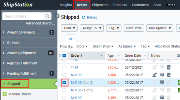Screen dimensions: 180x100
Task: Open the Bulk Update dropdown
Action: [x=160, y=28]
